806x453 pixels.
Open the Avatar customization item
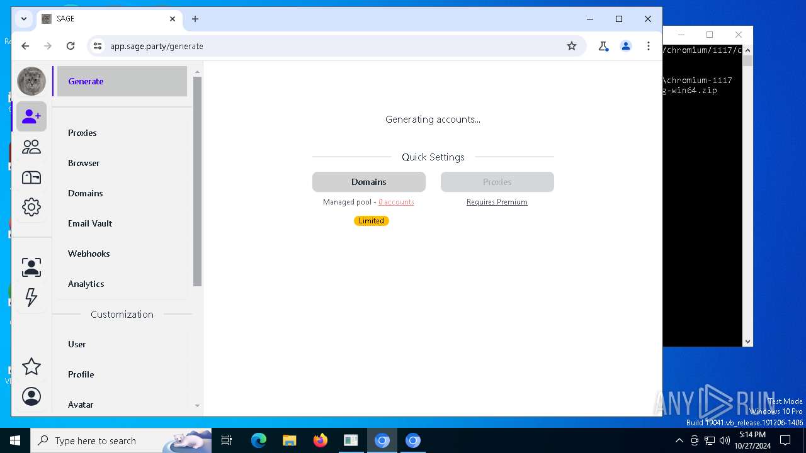pyautogui.click(x=122, y=405)
